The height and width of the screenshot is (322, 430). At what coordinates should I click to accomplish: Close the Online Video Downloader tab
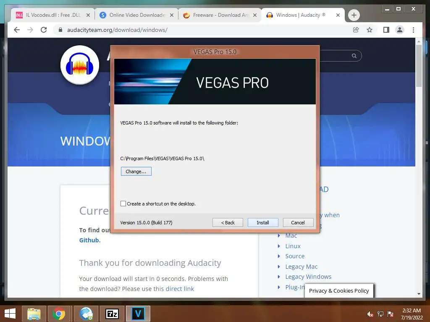(x=172, y=15)
